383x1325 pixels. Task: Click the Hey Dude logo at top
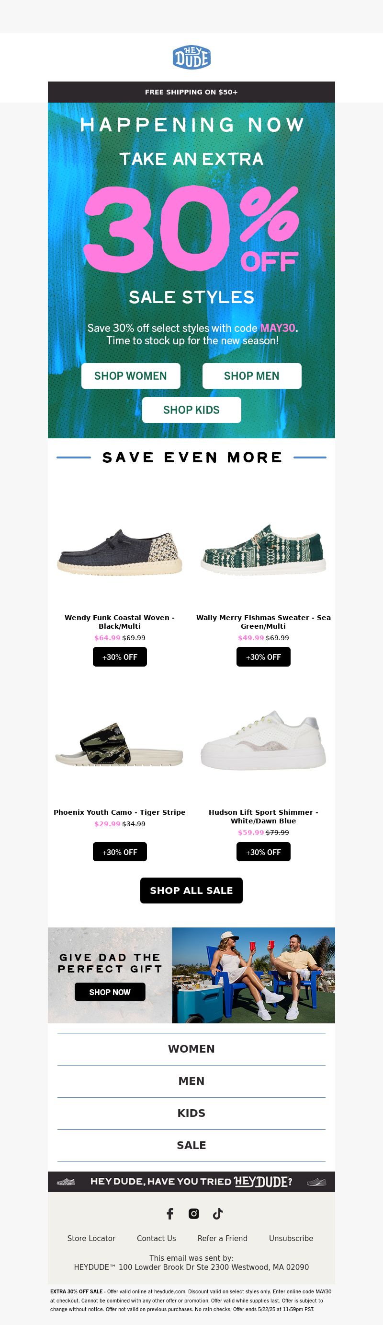pyautogui.click(x=191, y=57)
